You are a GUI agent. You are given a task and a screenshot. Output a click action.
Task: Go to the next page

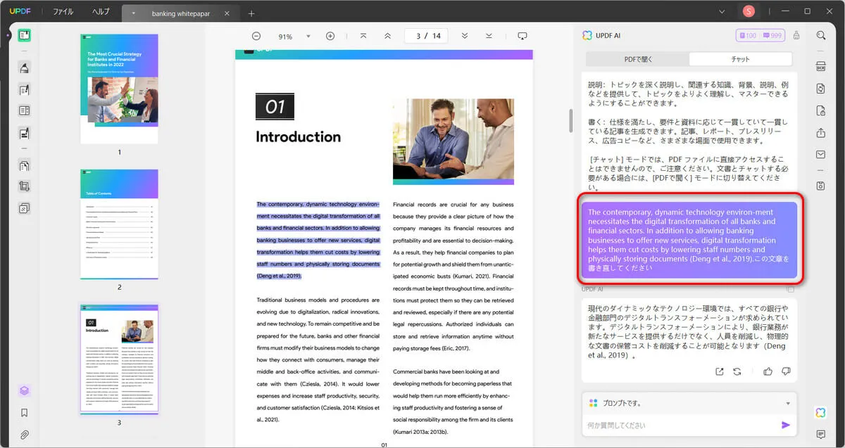[464, 36]
